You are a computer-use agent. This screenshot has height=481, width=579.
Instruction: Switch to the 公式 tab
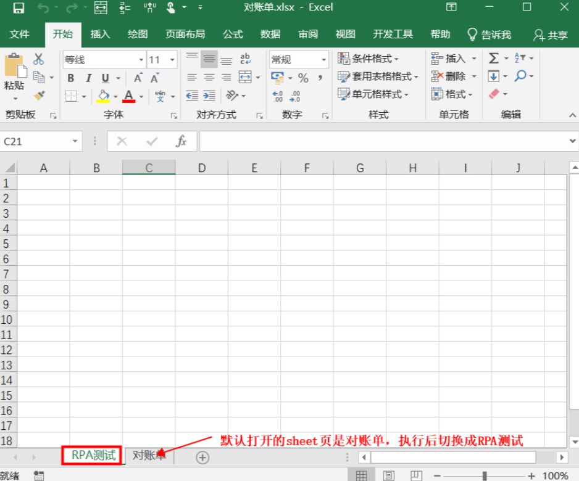[x=233, y=35]
